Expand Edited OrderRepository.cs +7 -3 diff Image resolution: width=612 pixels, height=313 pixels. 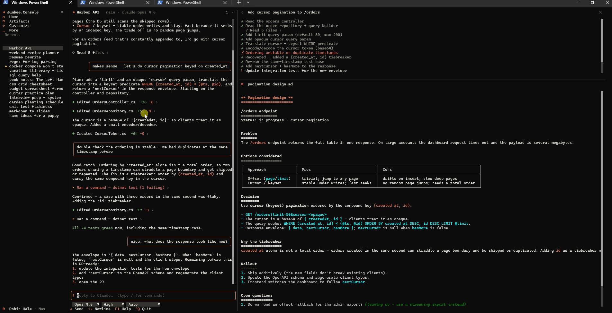coord(113,210)
